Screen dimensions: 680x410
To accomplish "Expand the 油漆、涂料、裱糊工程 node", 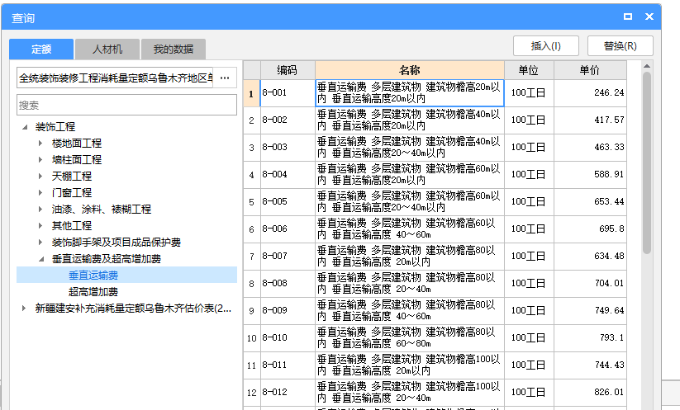I will pos(40,209).
